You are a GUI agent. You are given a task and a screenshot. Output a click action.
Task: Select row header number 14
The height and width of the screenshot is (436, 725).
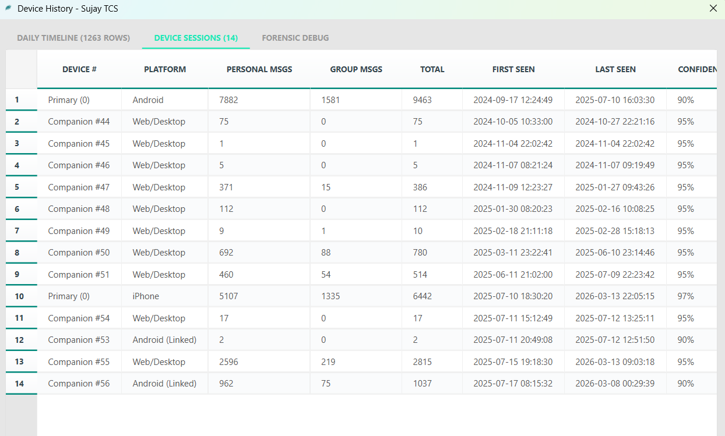[22, 384]
